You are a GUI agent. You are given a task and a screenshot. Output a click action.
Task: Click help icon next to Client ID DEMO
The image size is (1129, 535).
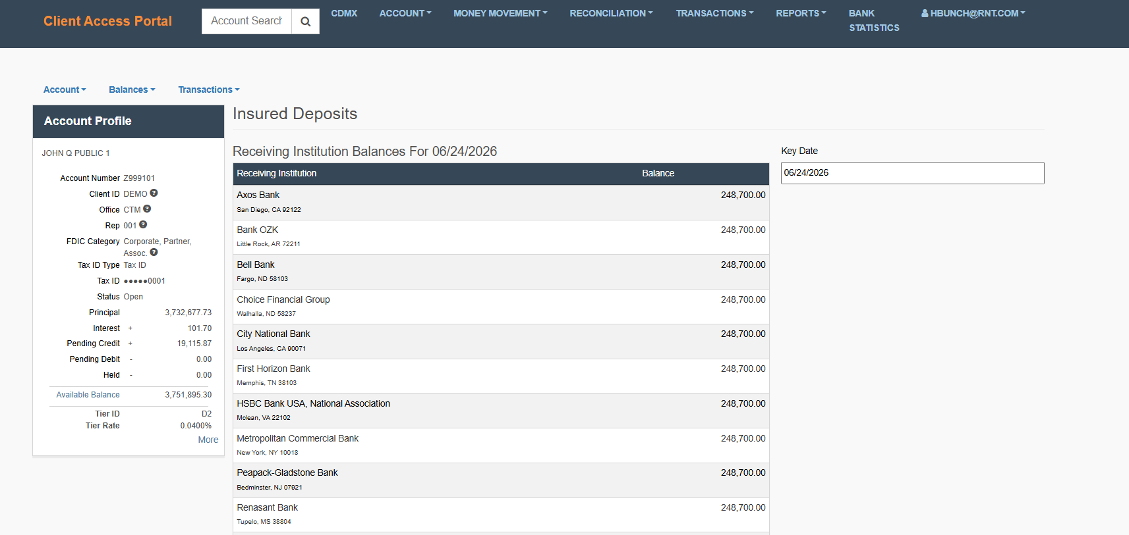point(154,193)
